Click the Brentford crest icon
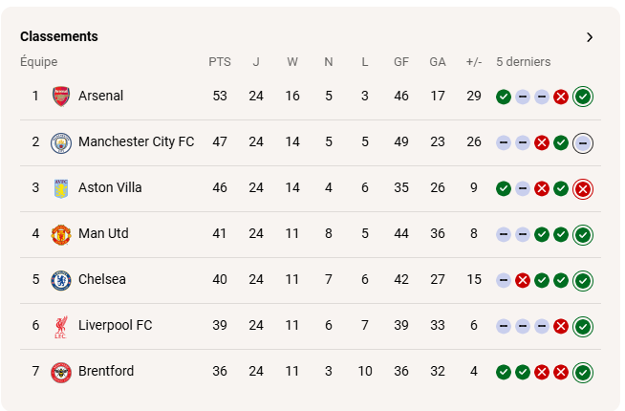 point(61,372)
